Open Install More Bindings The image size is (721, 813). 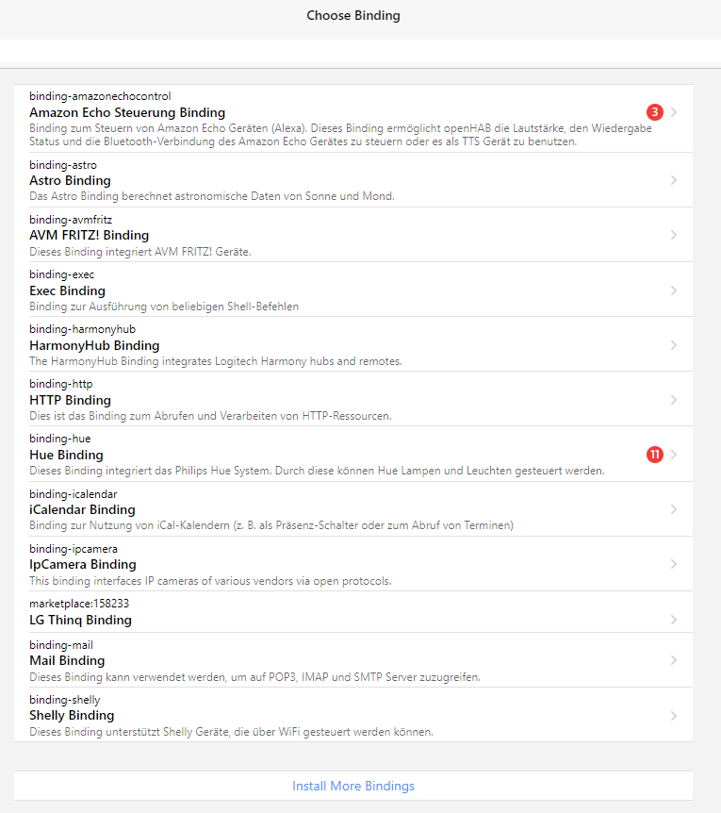(353, 786)
